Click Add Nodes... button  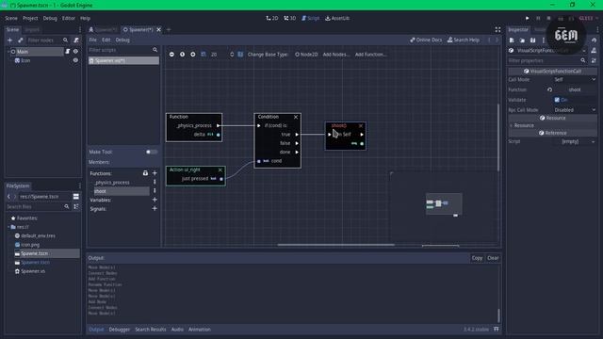[x=336, y=55]
